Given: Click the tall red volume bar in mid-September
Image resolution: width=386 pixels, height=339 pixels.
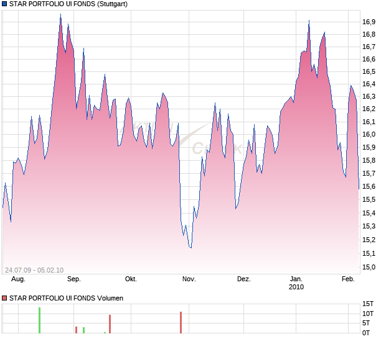Looking at the screenshot, I should [110, 324].
